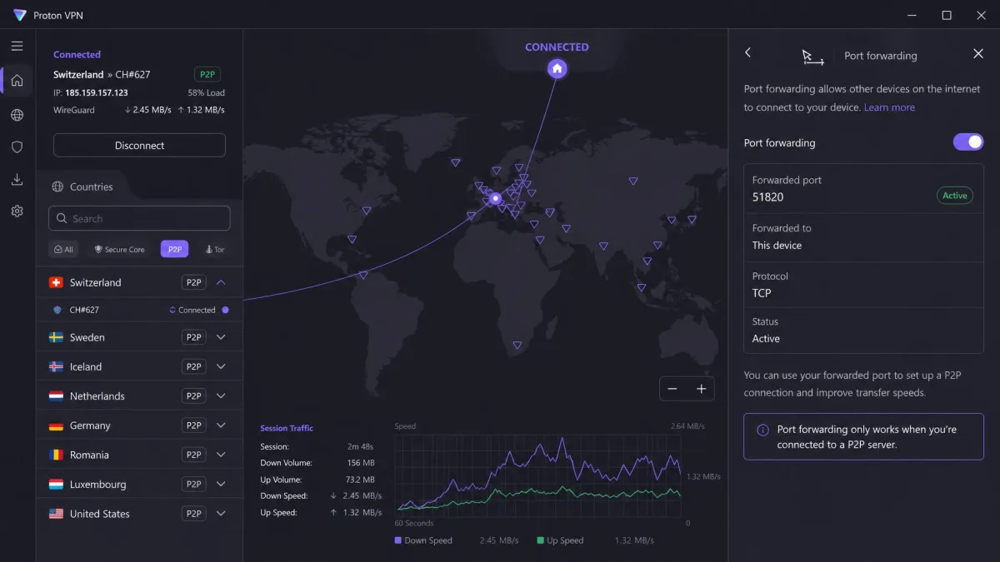The width and height of the screenshot is (1000, 562).
Task: Close the Port forwarding panel
Action: [x=978, y=53]
